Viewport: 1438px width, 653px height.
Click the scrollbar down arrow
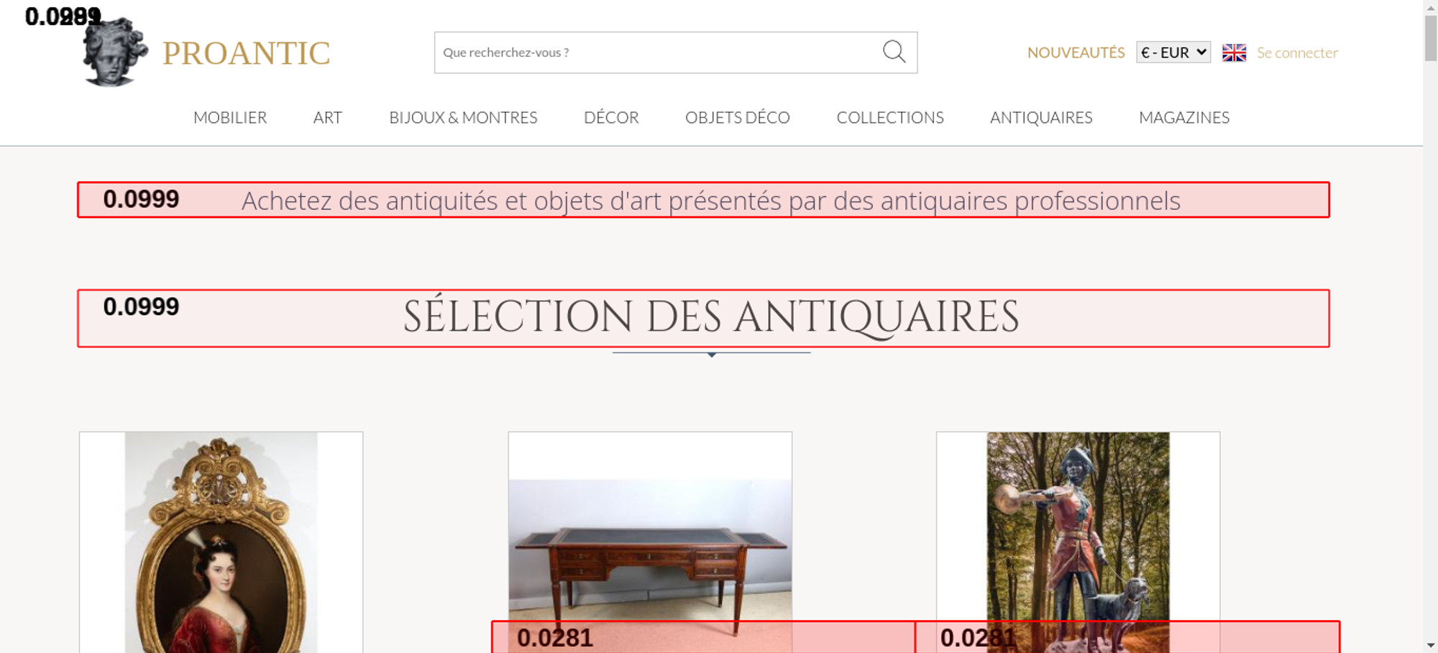(x=1430, y=645)
